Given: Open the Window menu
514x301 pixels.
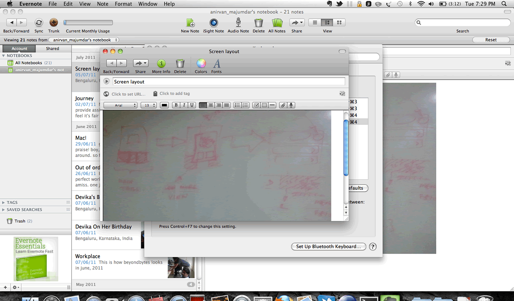Looking at the screenshot, I should pyautogui.click(x=148, y=4).
